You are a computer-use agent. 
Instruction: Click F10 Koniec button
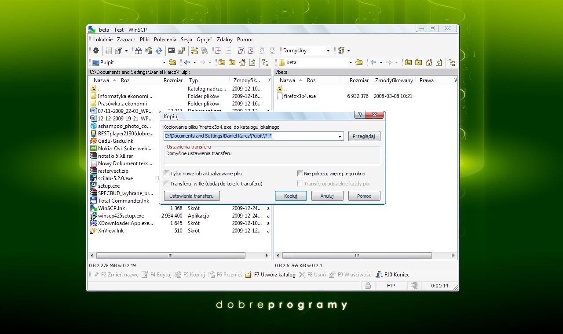(x=393, y=275)
